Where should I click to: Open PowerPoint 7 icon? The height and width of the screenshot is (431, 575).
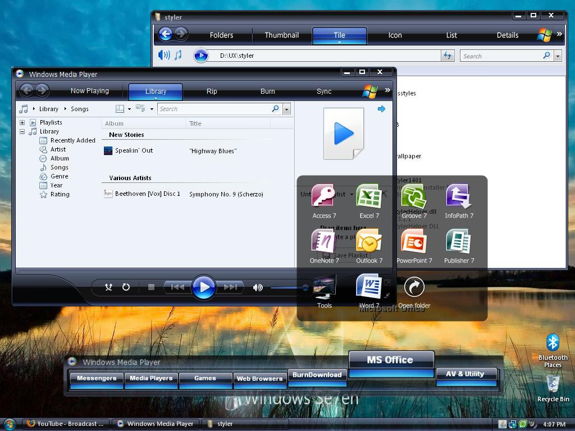tap(414, 241)
